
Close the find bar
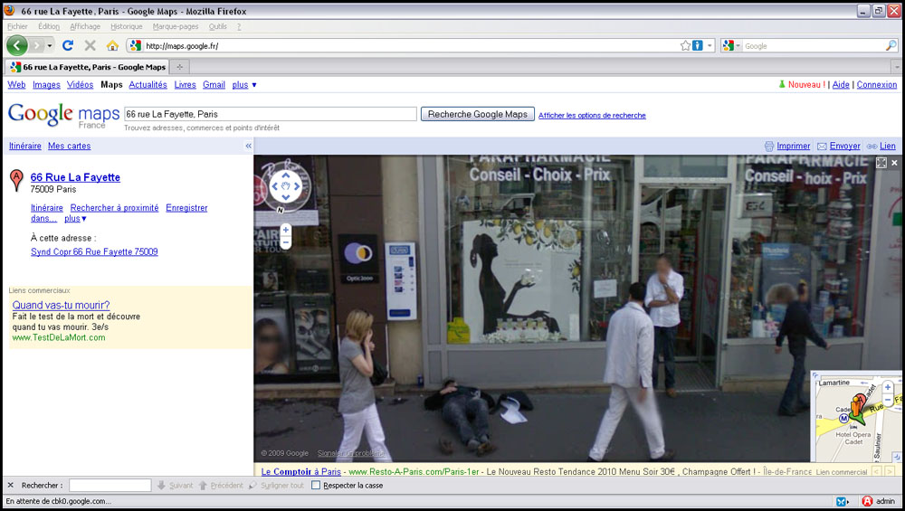tap(10, 485)
